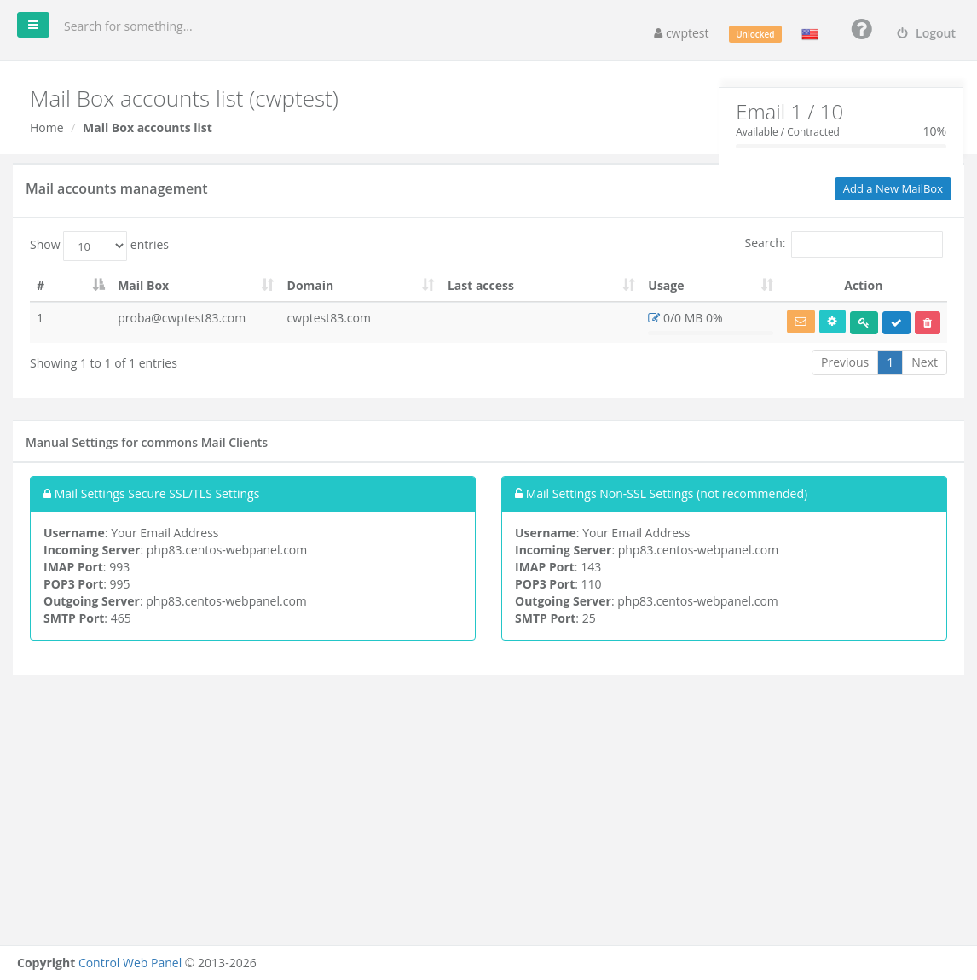Click Mail Box accounts list breadcrumb

147,127
